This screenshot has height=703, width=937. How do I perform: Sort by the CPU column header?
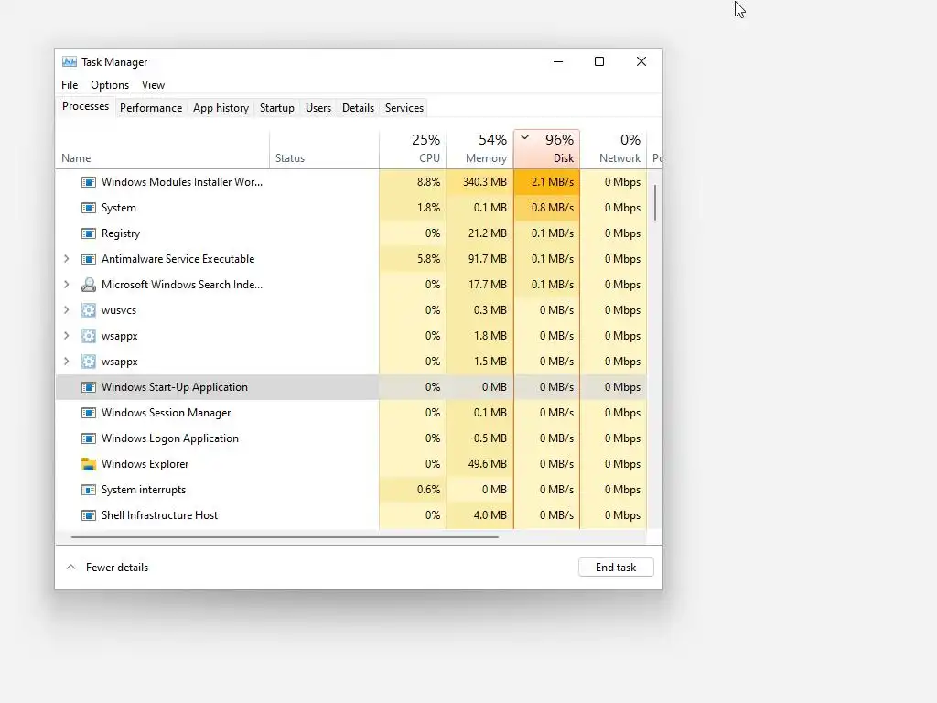(413, 149)
